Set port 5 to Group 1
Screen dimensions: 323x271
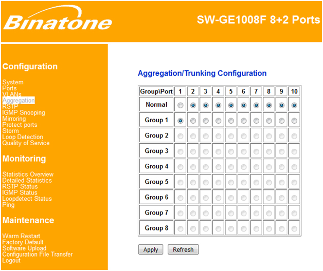click(231, 121)
